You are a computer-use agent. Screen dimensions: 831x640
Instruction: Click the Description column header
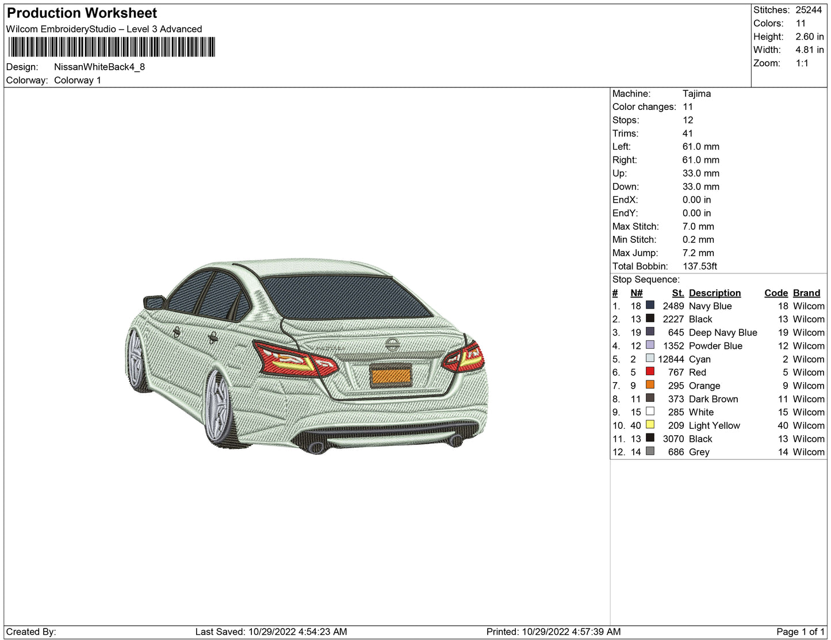714,293
